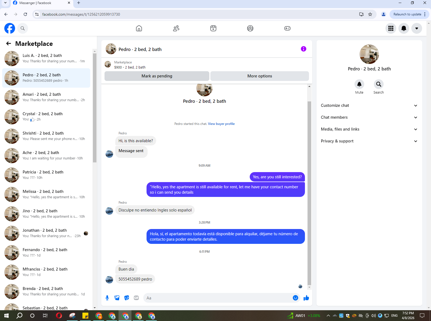The height and width of the screenshot is (321, 431).
Task: Open the Reels video icon
Action: (x=213, y=28)
